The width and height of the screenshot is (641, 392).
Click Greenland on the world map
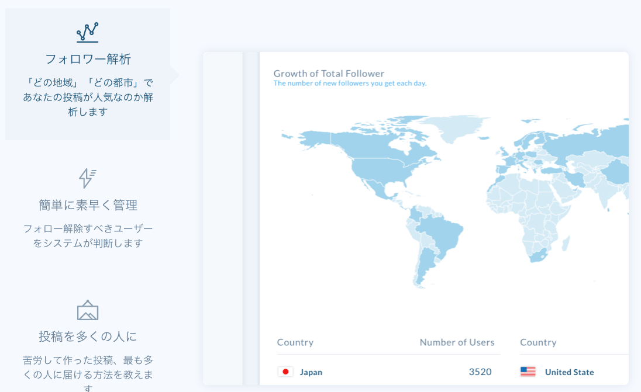tap(453, 127)
